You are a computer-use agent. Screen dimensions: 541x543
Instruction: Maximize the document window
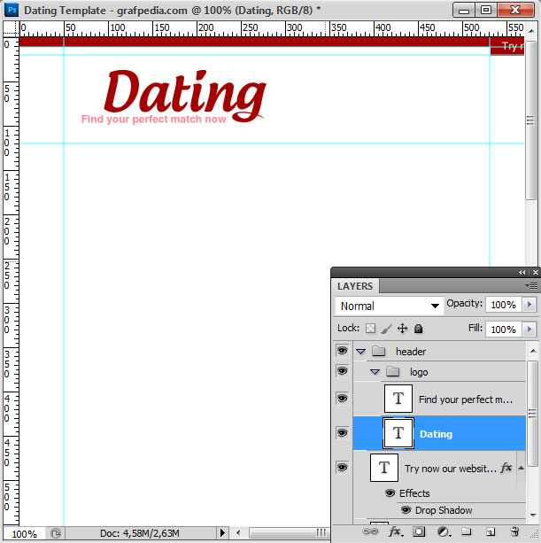486,10
